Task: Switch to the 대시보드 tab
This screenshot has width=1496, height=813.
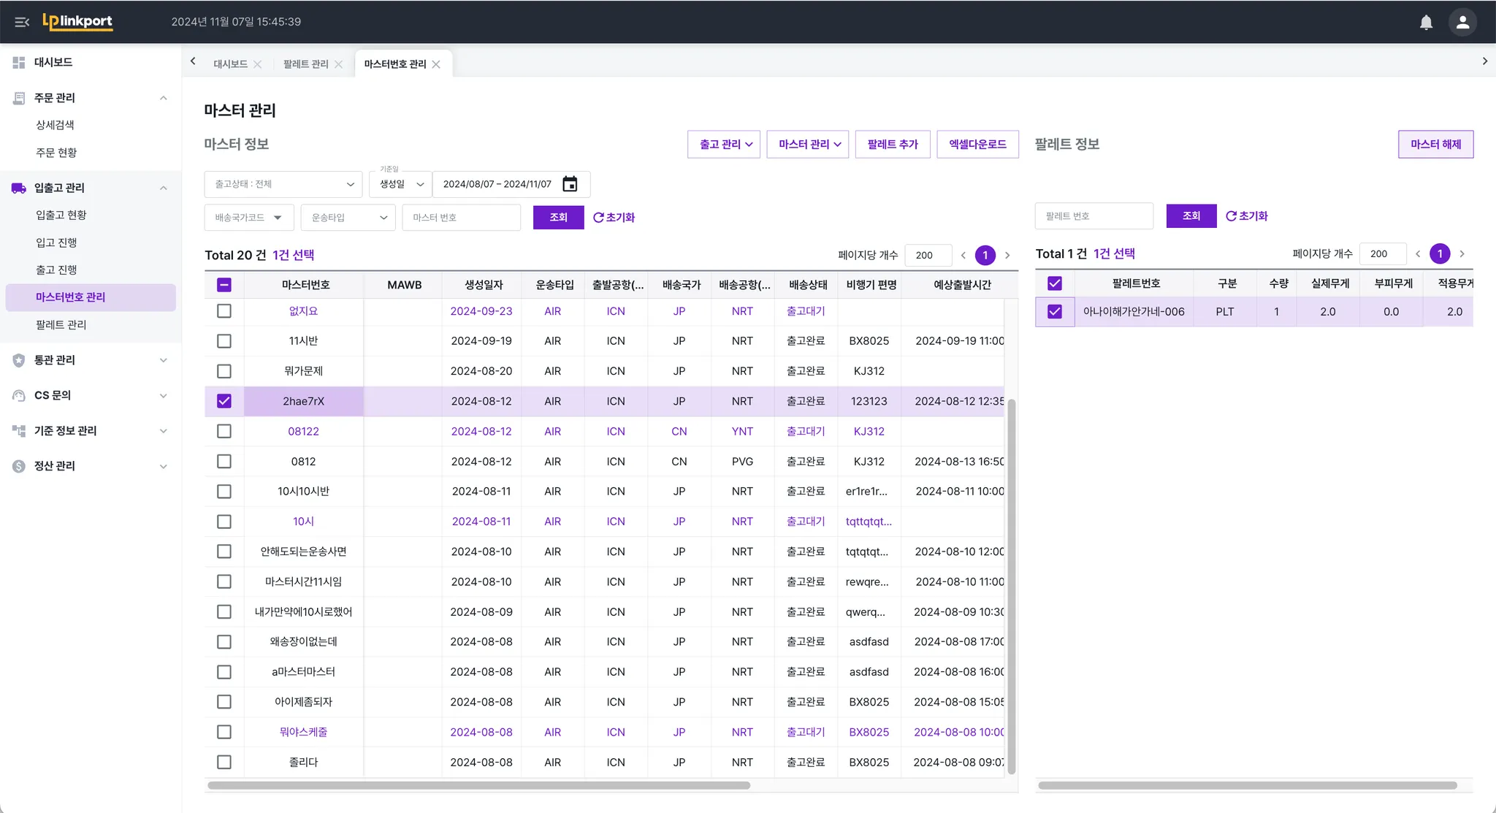Action: (230, 64)
